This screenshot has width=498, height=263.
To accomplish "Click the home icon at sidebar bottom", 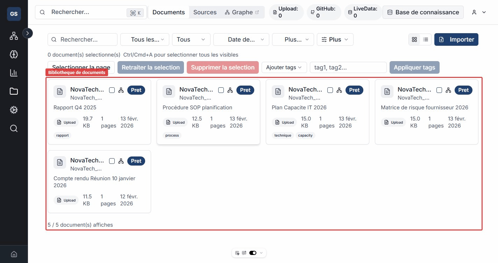I will pyautogui.click(x=14, y=254).
